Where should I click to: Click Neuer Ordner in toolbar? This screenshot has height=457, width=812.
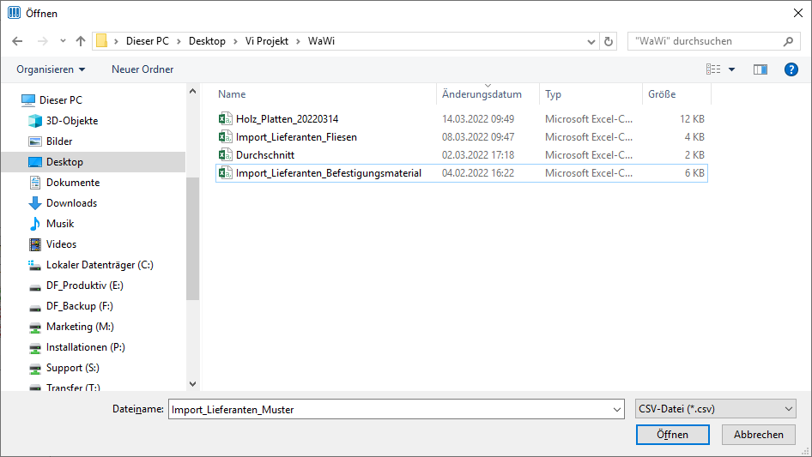pos(142,69)
